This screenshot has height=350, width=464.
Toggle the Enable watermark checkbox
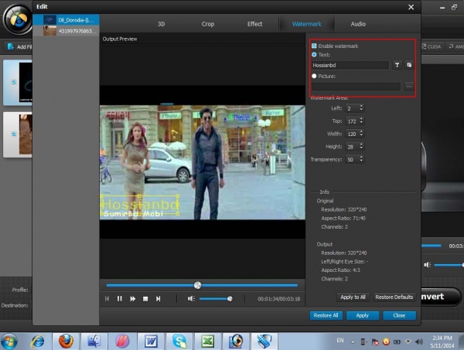(313, 46)
